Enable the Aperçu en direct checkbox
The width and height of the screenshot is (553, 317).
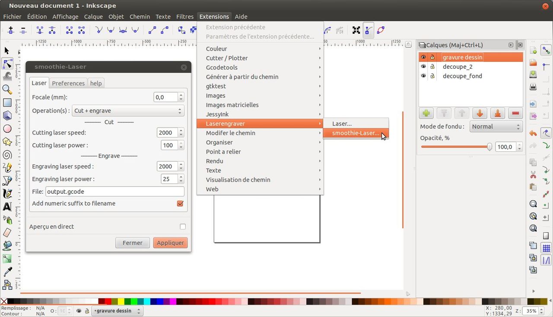click(x=183, y=227)
